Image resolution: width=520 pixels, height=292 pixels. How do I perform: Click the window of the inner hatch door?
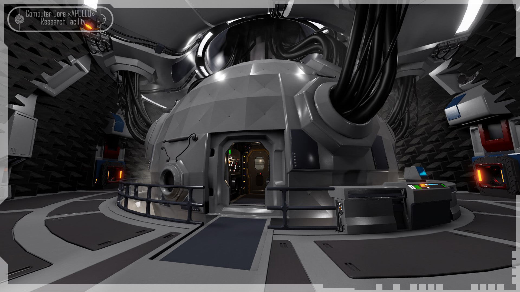(x=259, y=163)
